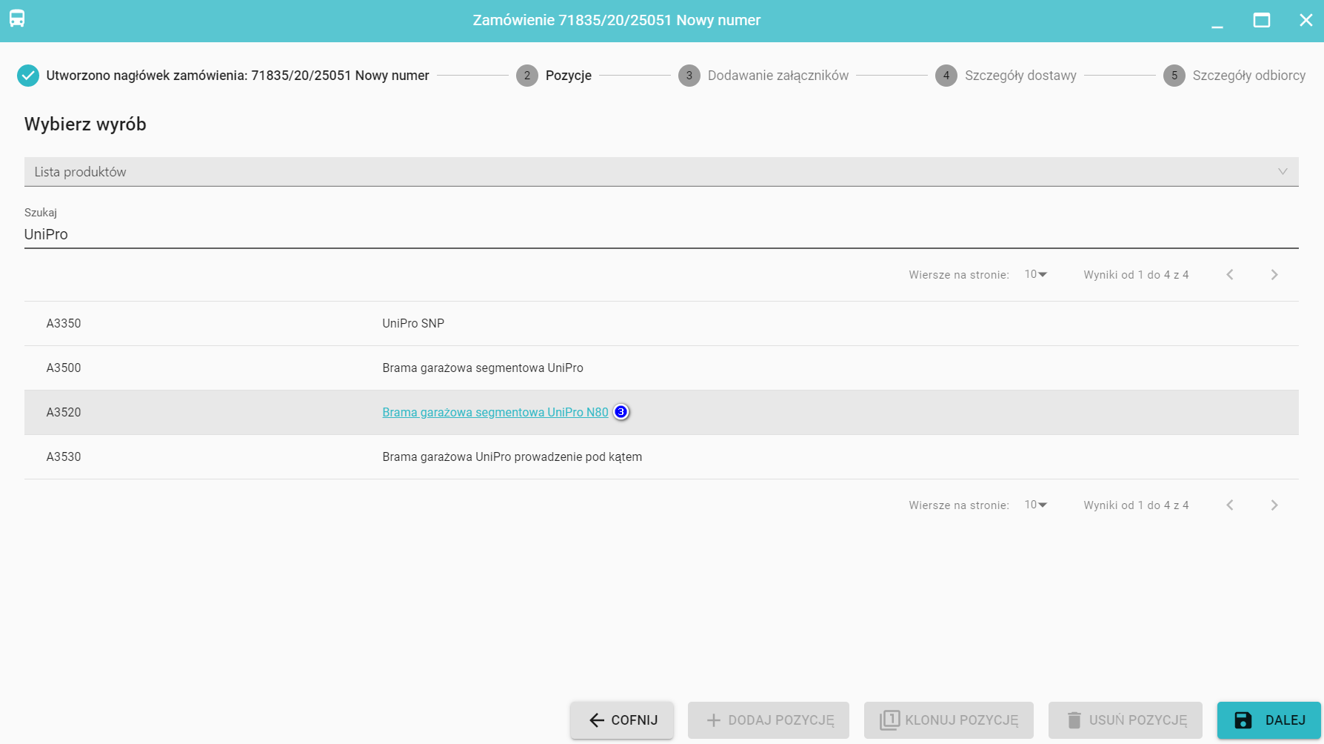Click the Dalej save button
Screen dimensions: 1324x744
tap(1268, 720)
